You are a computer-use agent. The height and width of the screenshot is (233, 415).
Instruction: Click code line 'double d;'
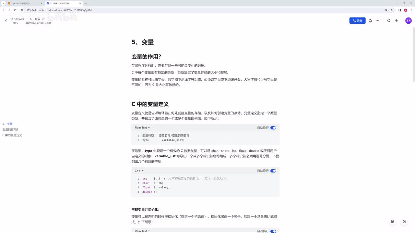(x=149, y=192)
